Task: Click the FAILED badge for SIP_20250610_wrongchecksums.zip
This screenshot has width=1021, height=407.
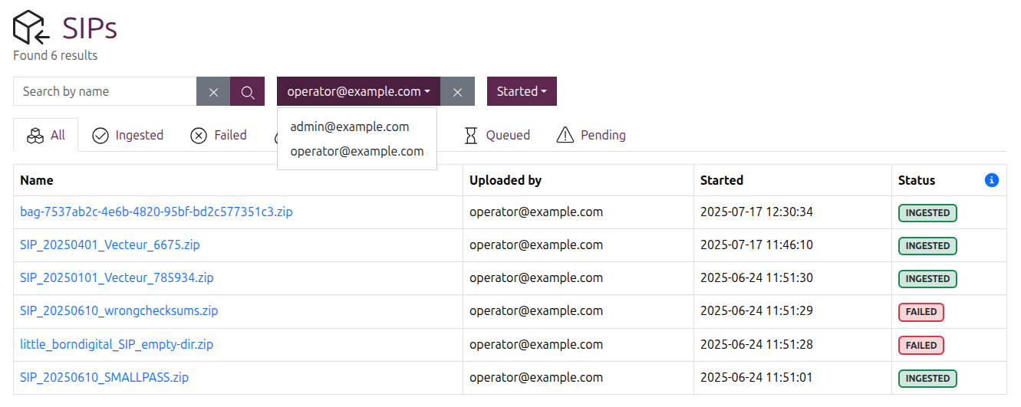Action: [921, 312]
